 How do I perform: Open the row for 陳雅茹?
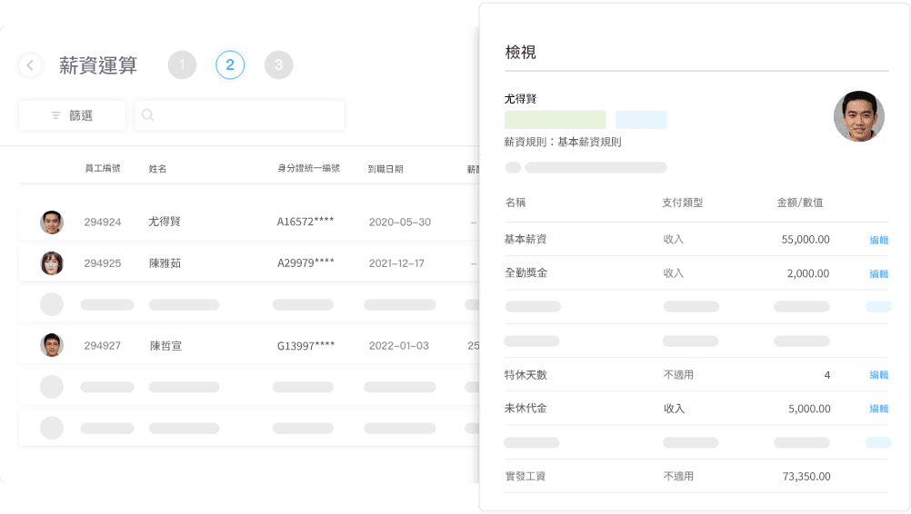click(x=249, y=263)
